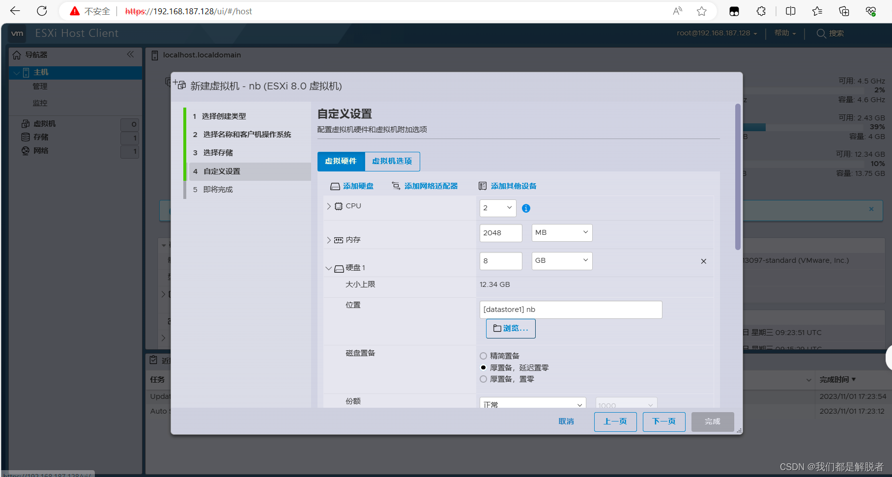The height and width of the screenshot is (477, 892).
Task: Click the Add hard disk link
Action: (358, 186)
